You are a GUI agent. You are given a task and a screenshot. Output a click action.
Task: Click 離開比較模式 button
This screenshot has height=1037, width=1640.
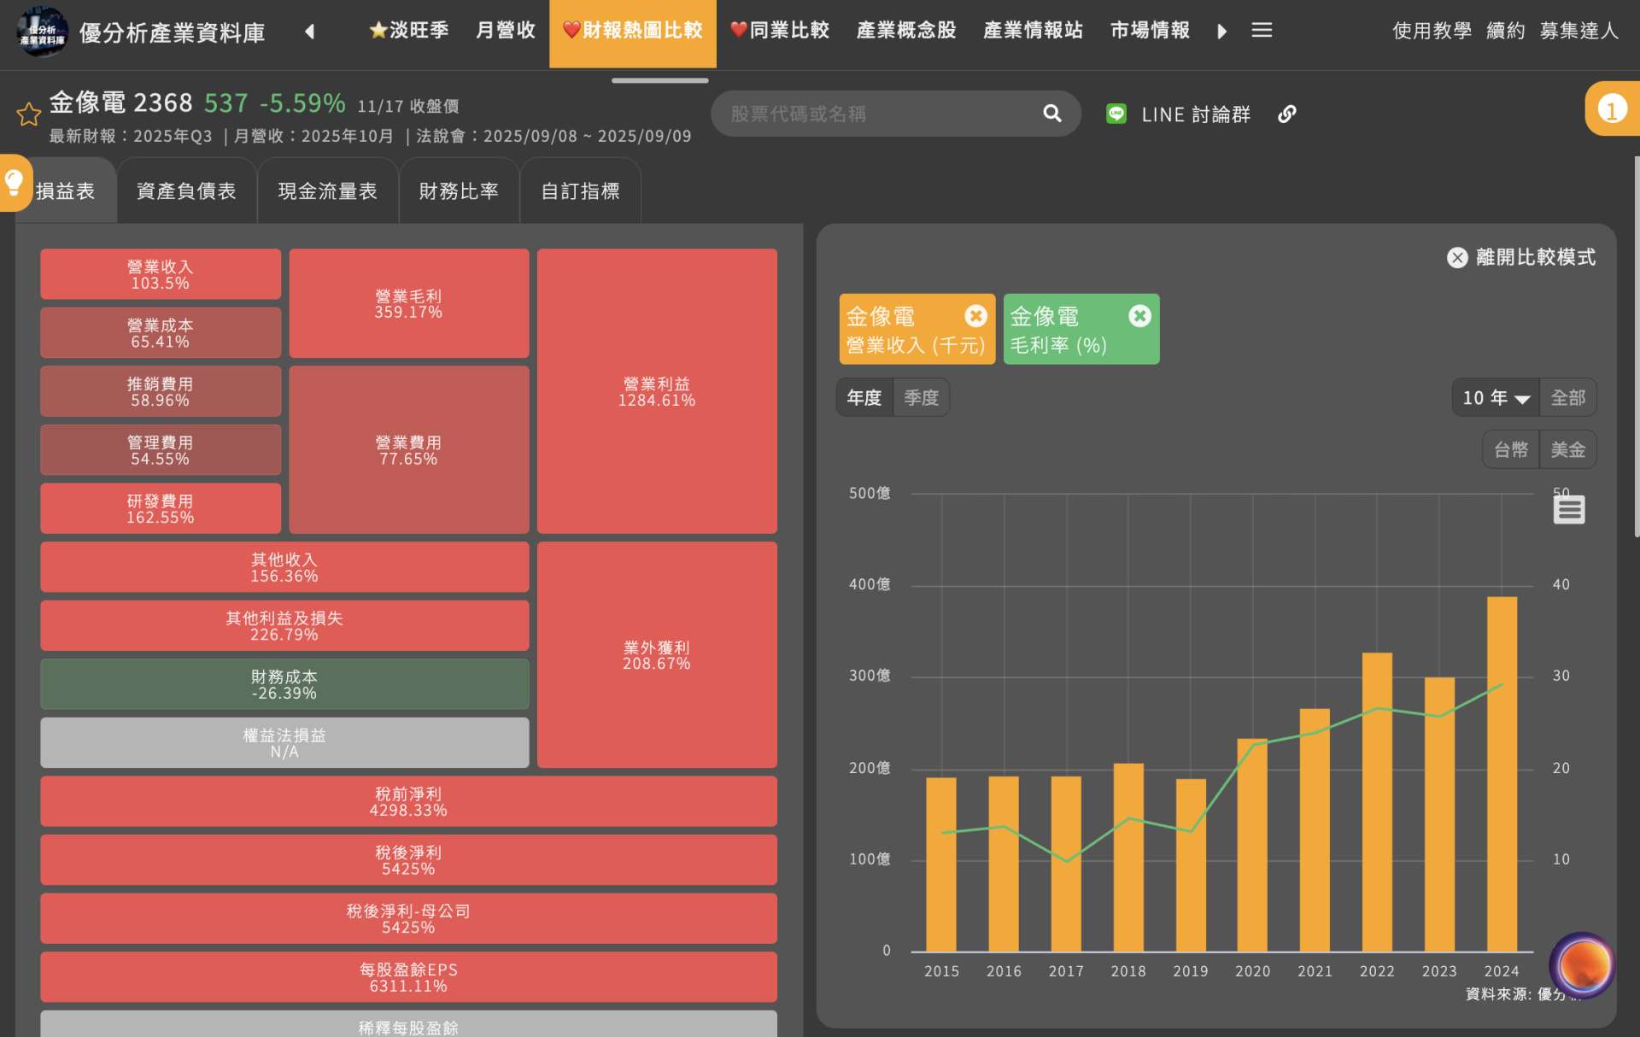click(1520, 257)
